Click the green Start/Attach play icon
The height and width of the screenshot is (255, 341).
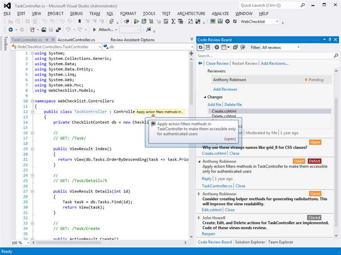pos(95,29)
